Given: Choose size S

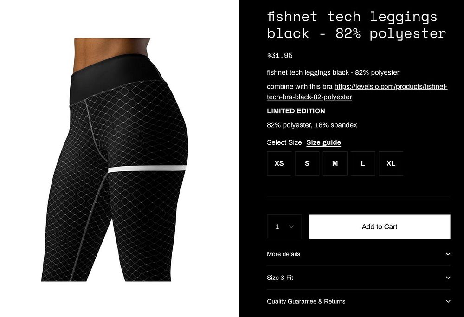Looking at the screenshot, I should pyautogui.click(x=307, y=163).
